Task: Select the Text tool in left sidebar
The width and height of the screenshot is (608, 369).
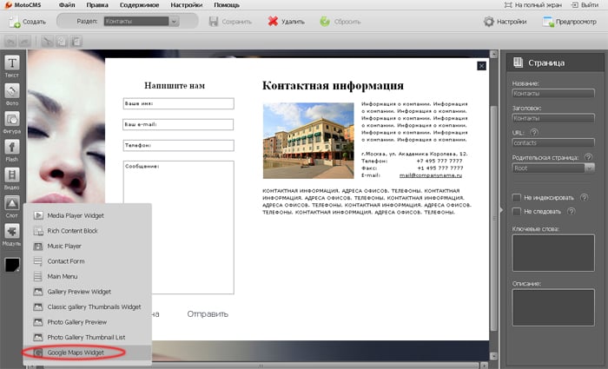Action: tap(13, 65)
